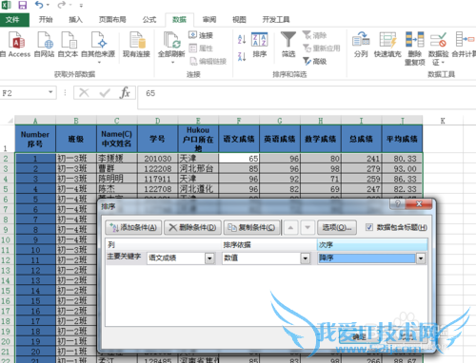The height and width of the screenshot is (363, 476).
Task: Click the Sort dialog help question button
Action: click(x=398, y=203)
